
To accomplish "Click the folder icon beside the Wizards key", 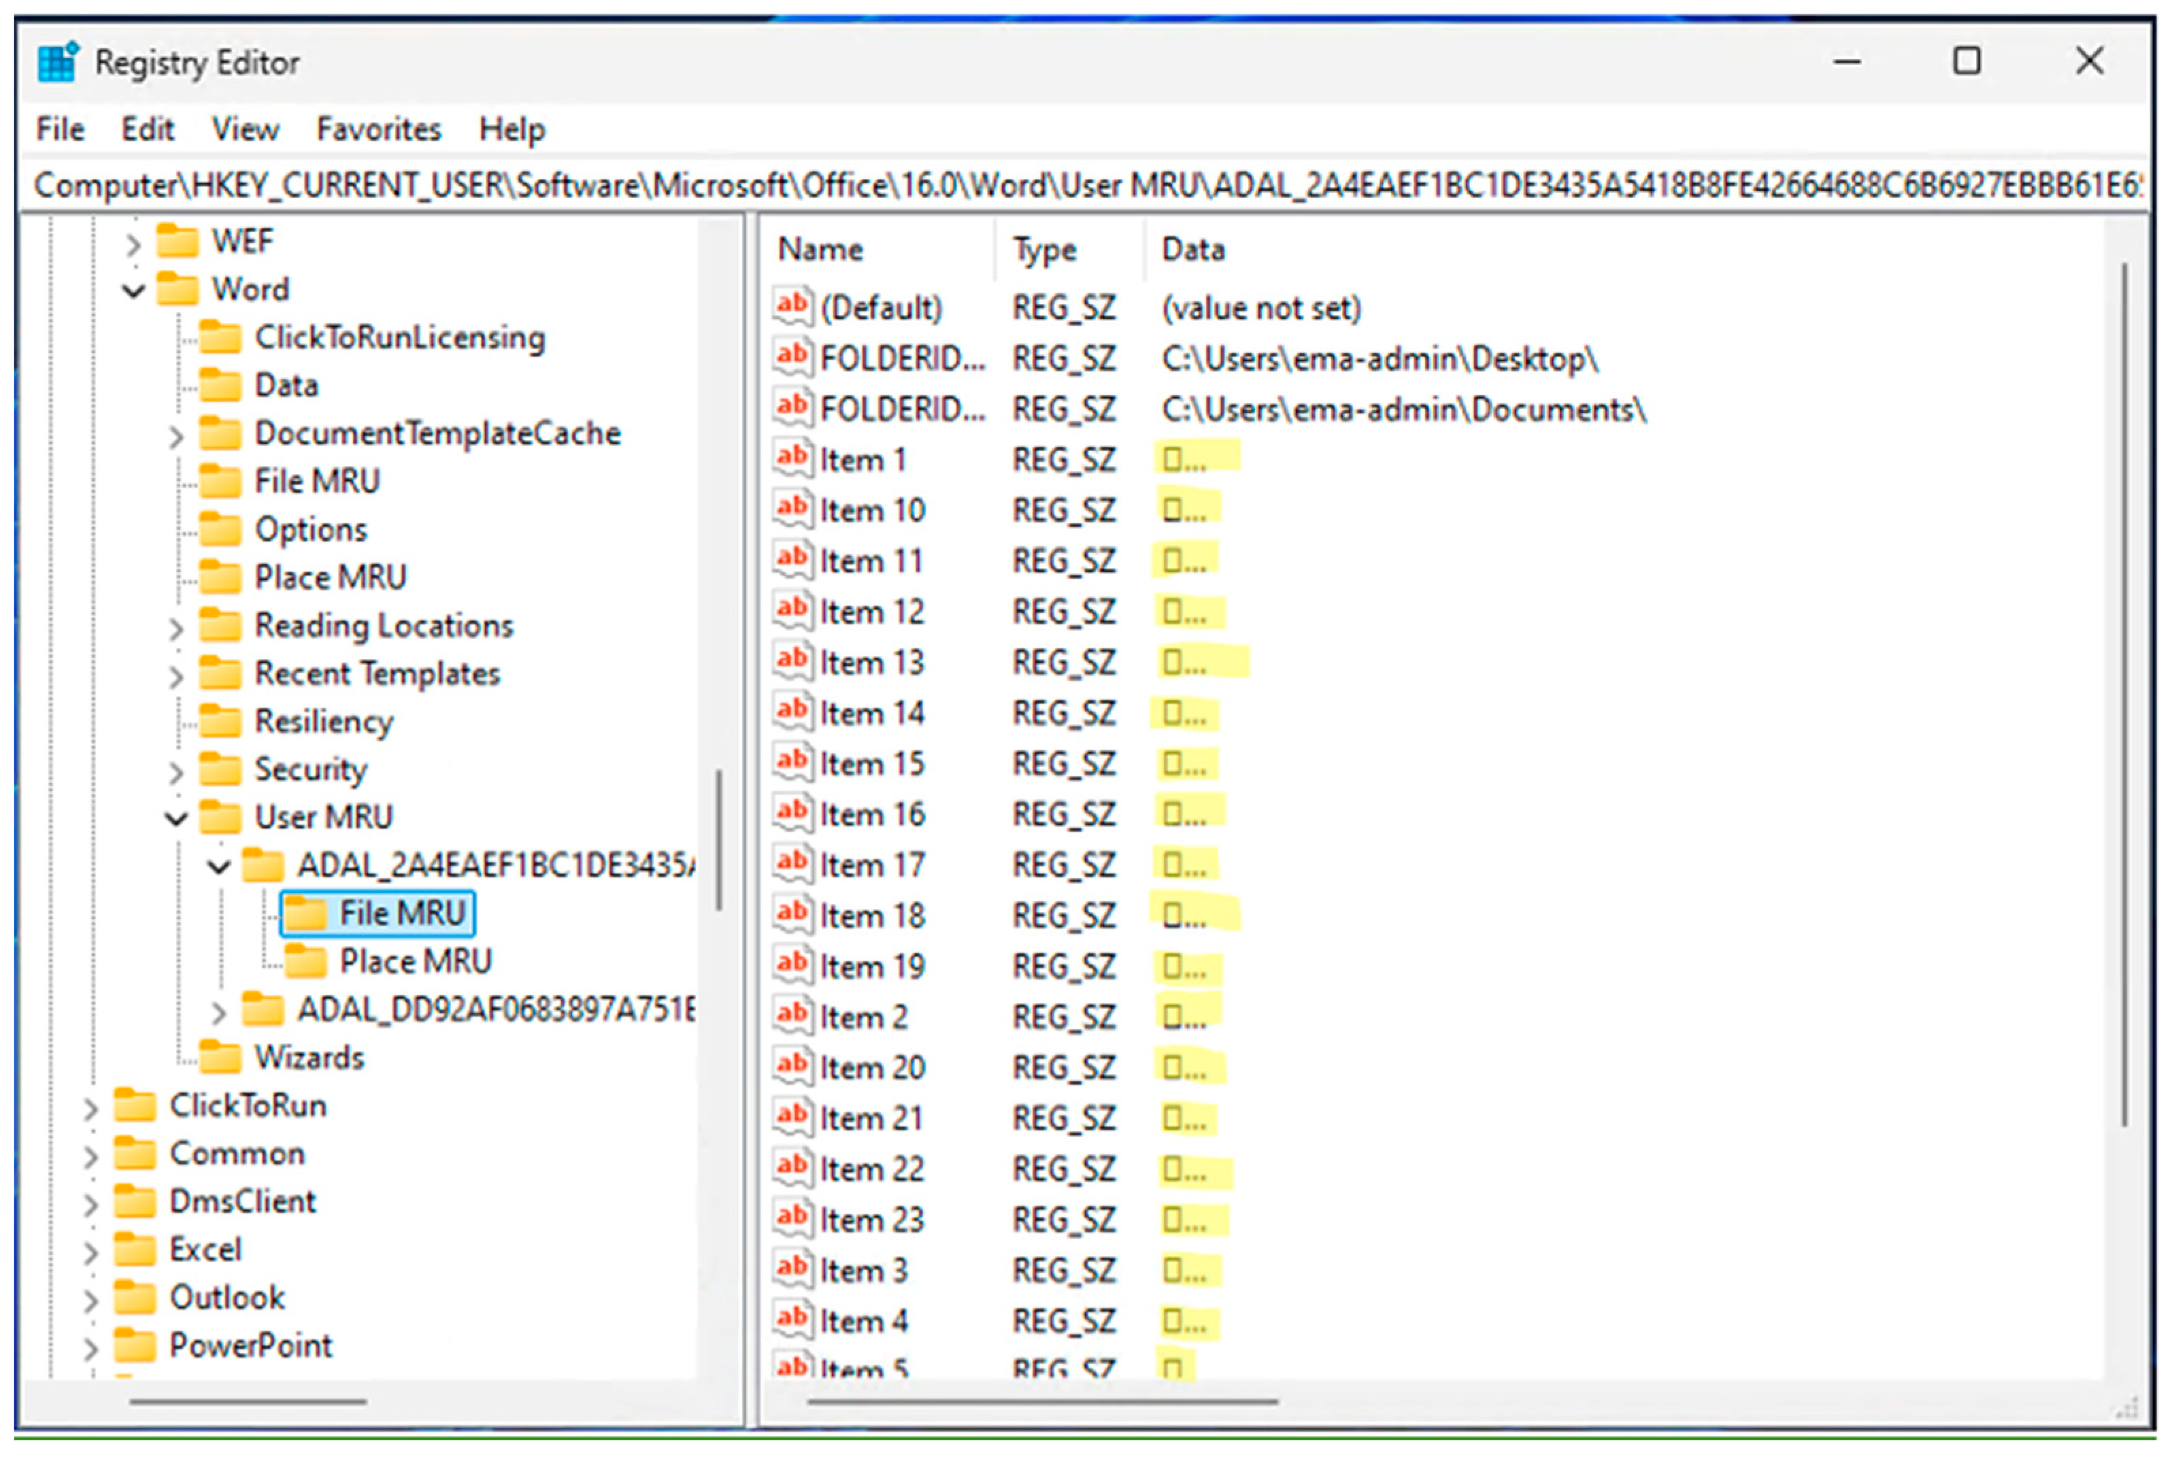I will click(220, 1058).
